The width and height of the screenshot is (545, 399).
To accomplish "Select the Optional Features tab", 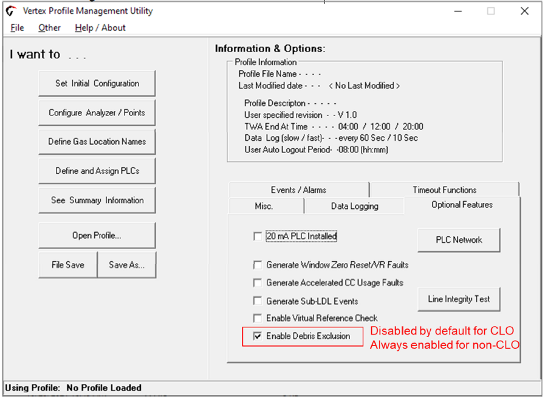I will 462,205.
